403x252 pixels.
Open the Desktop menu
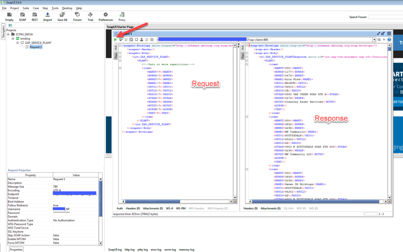pos(67,8)
